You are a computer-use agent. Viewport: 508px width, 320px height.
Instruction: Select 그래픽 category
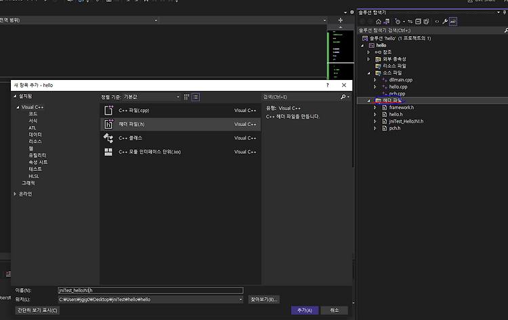[28, 183]
